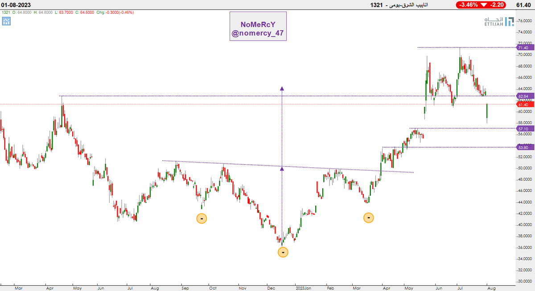Click the 40.0000 price axis tick
535x291 pixels.
click(525, 225)
